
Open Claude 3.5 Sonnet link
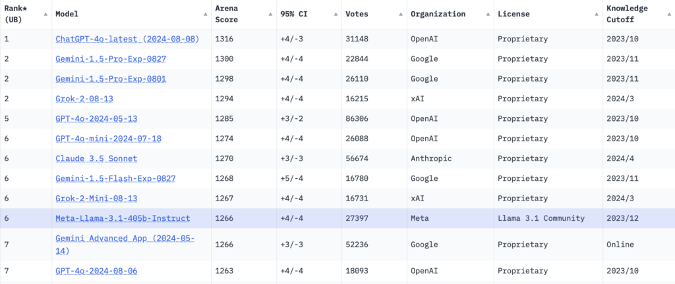click(96, 158)
